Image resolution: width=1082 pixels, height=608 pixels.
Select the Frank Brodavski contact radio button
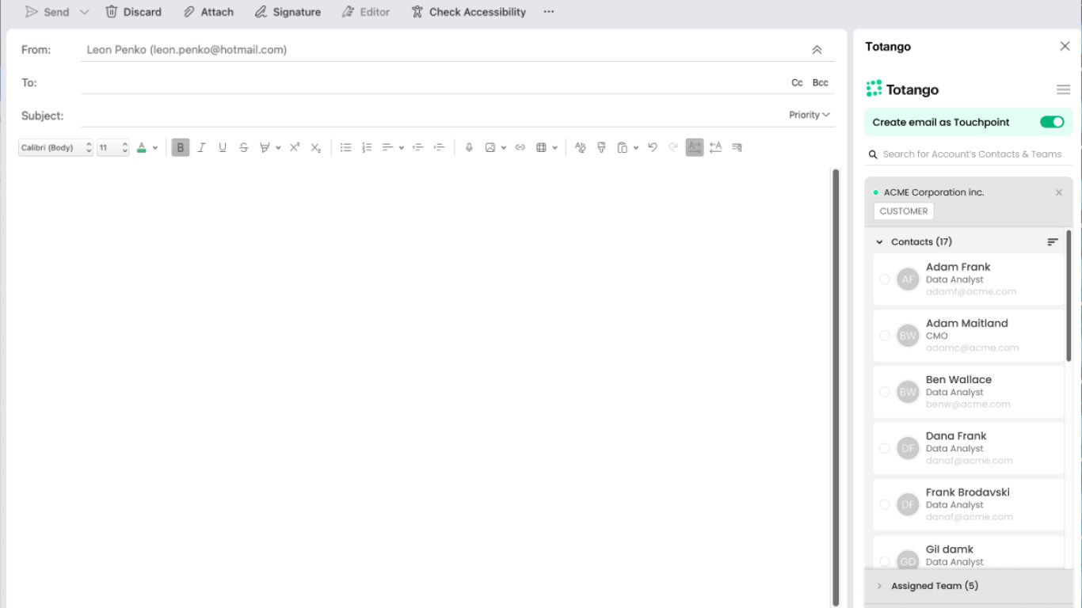885,503
